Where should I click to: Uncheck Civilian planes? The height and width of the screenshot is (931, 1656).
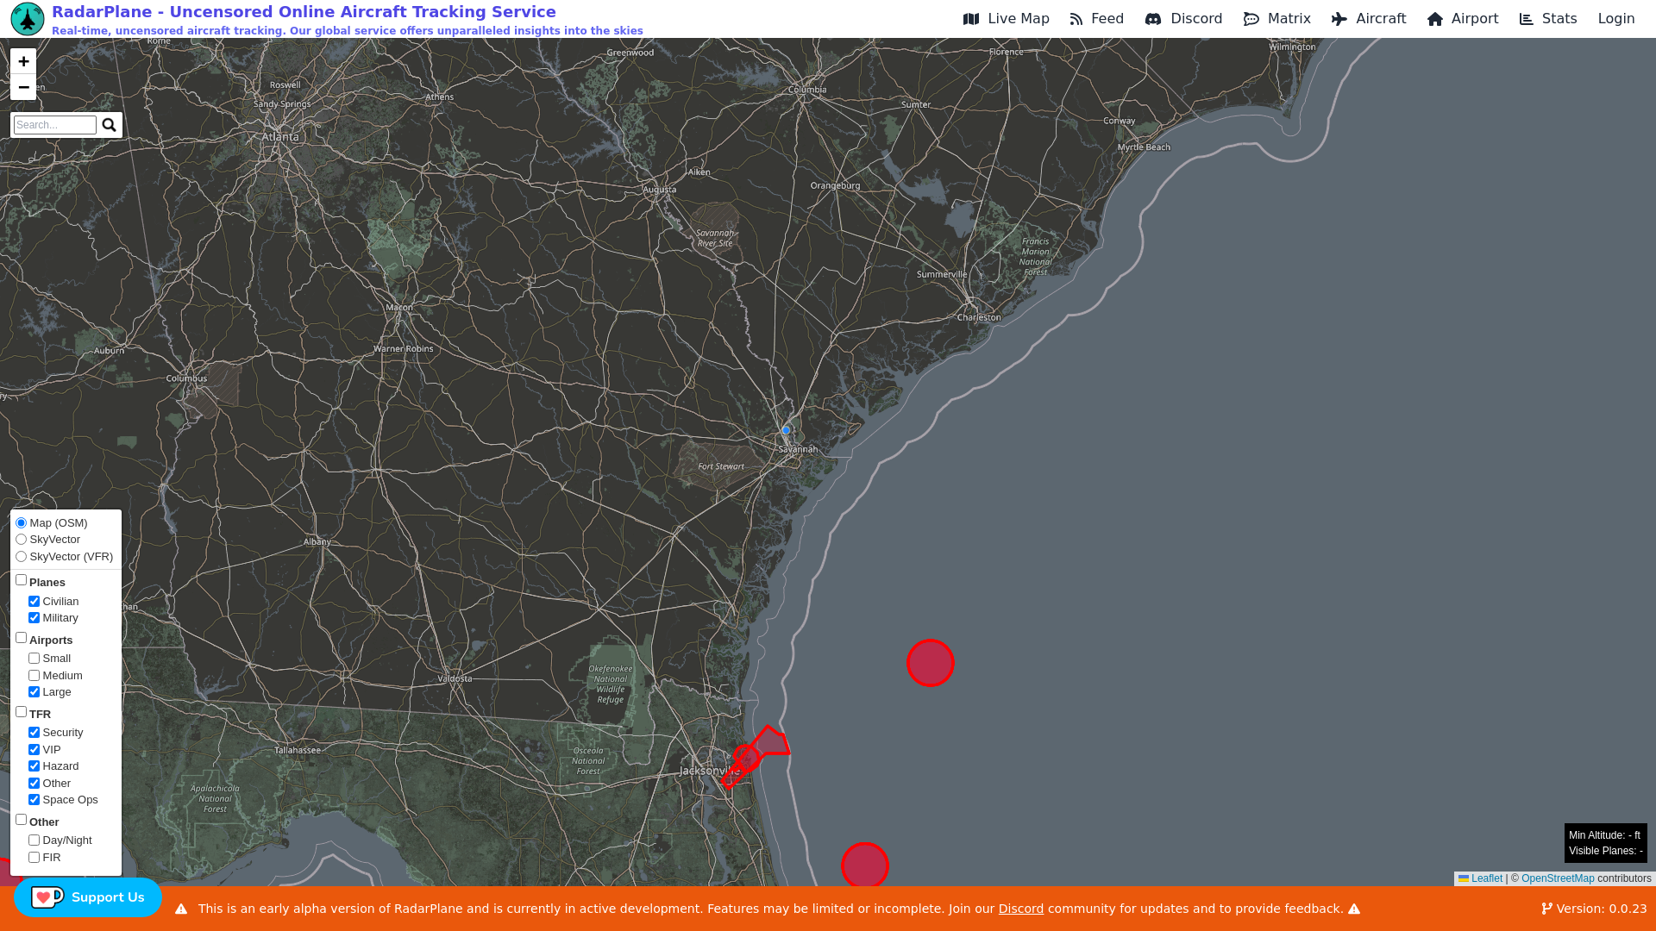pyautogui.click(x=34, y=602)
